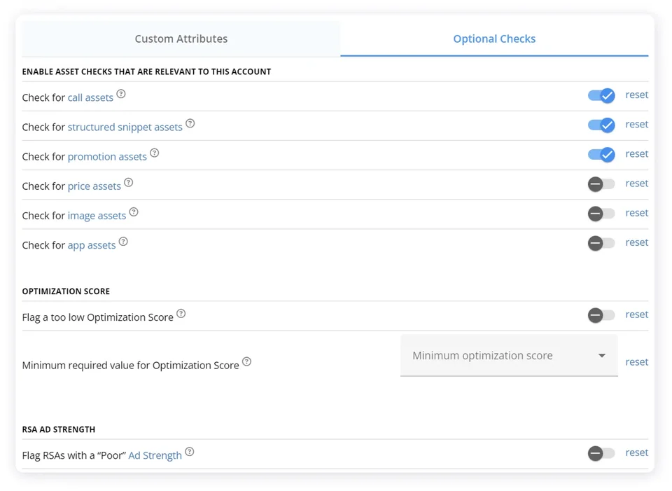The image size is (672, 491).
Task: Disable the call assets check toggle
Action: [601, 95]
